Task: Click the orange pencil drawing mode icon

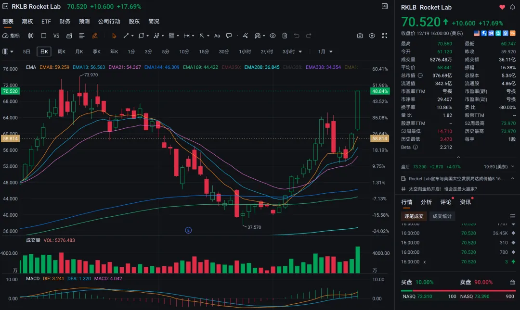Action: pos(95,36)
